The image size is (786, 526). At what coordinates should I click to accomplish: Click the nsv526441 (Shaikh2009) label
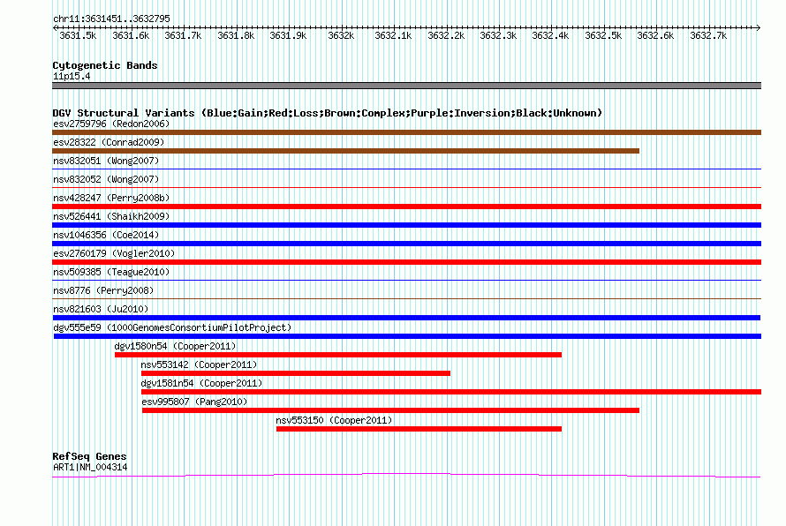pyautogui.click(x=111, y=216)
